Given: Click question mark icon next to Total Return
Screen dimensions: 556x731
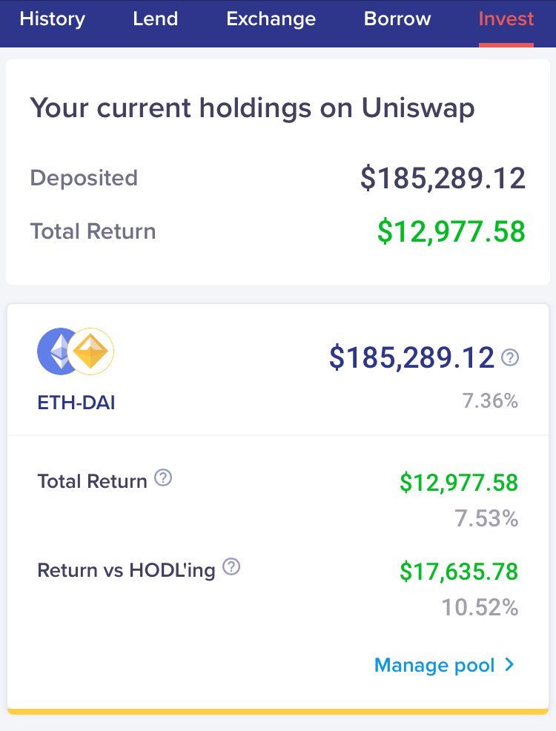Looking at the screenshot, I should (x=163, y=478).
